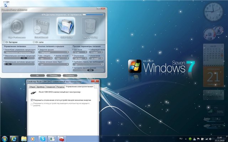The width and height of the screenshot is (228, 142).
Task: Select the 'От сети' radio button
Action: coord(34,42)
